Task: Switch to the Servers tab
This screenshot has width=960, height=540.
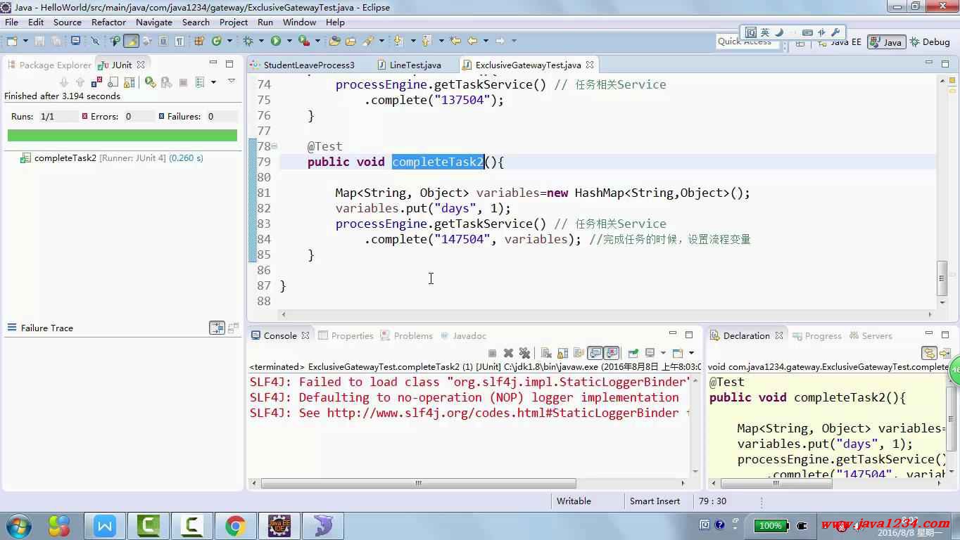Action: tap(871, 336)
